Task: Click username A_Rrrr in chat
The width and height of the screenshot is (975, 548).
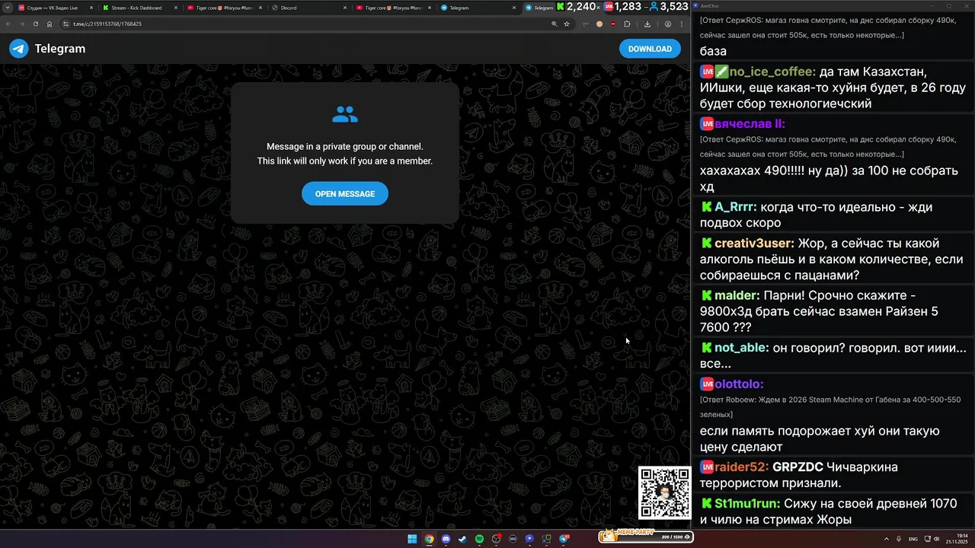Action: pyautogui.click(x=736, y=207)
